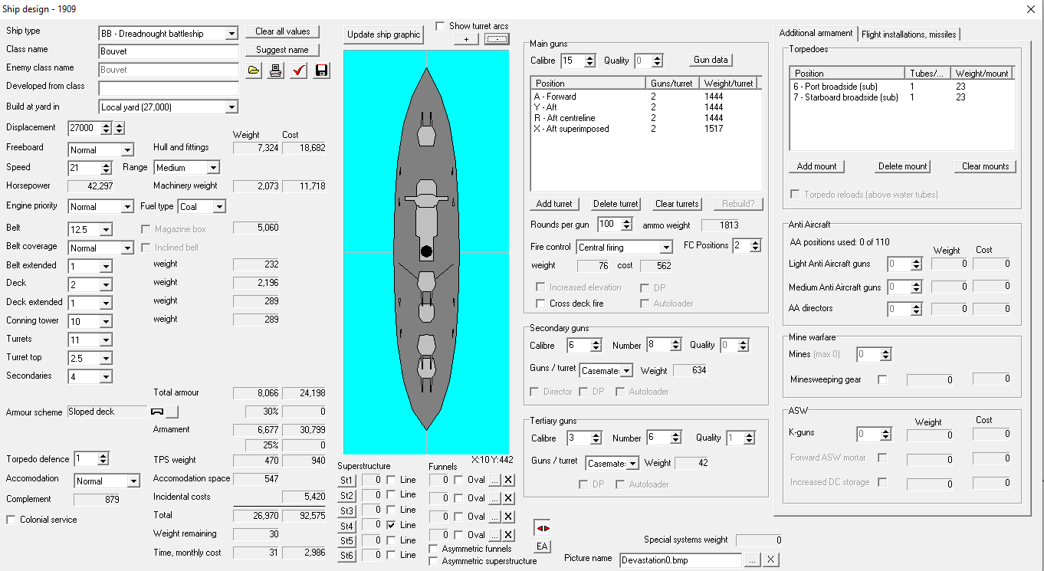Check the Colonial service option
The image size is (1044, 571).
pos(11,520)
